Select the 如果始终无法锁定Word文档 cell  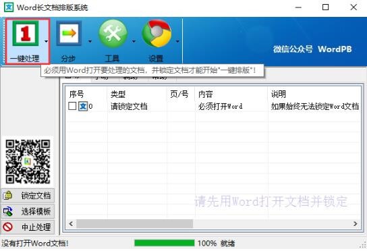(x=315, y=107)
